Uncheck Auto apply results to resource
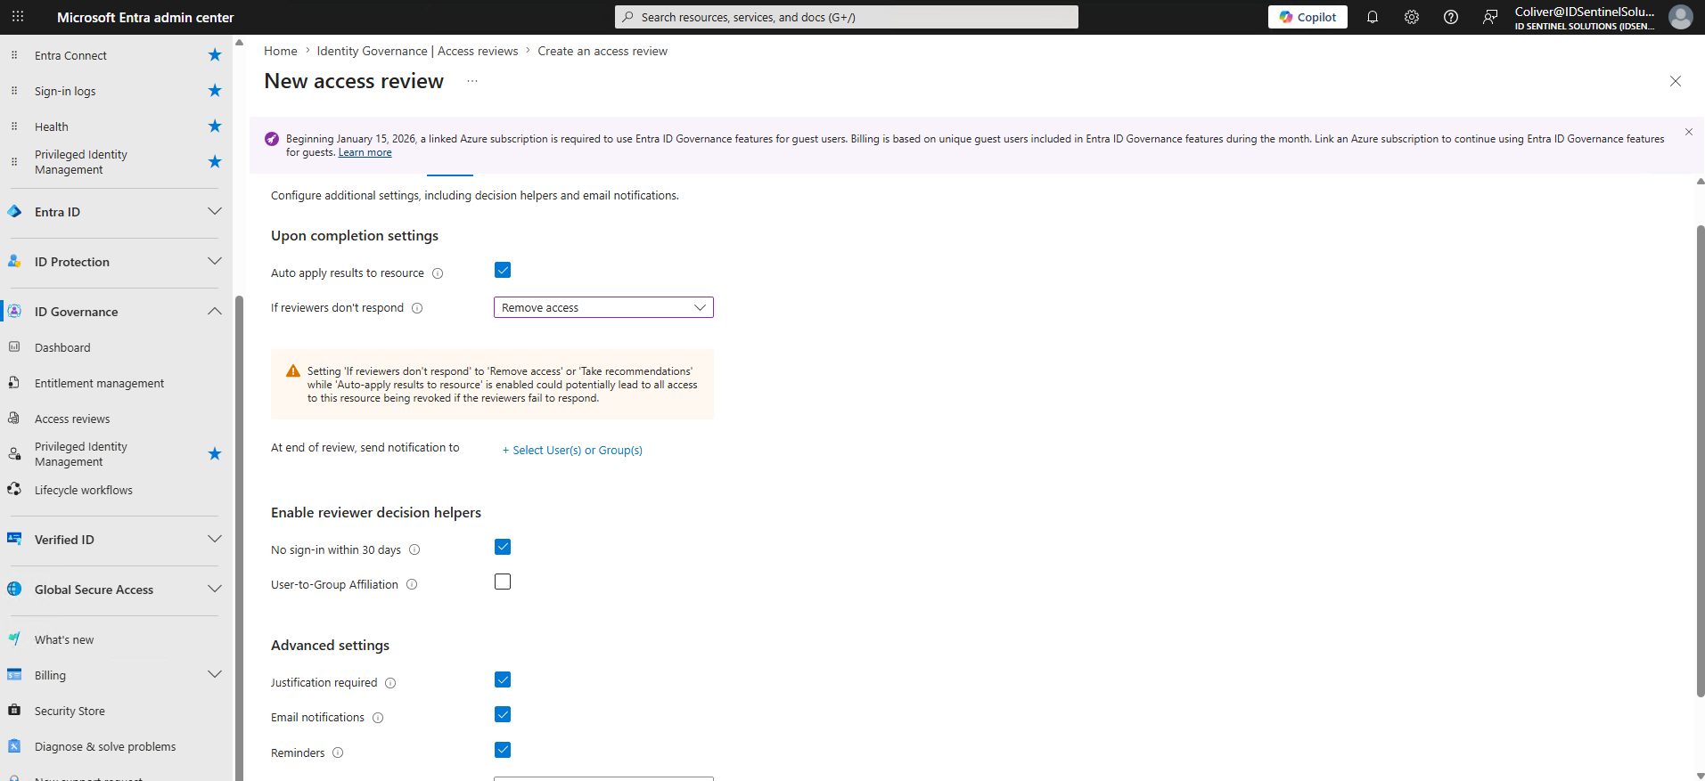 (x=503, y=270)
